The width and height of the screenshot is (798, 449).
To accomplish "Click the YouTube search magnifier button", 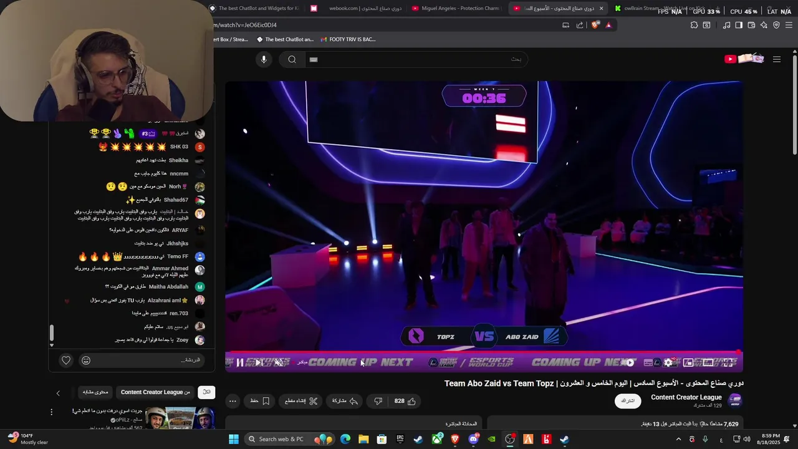I will click(292, 59).
